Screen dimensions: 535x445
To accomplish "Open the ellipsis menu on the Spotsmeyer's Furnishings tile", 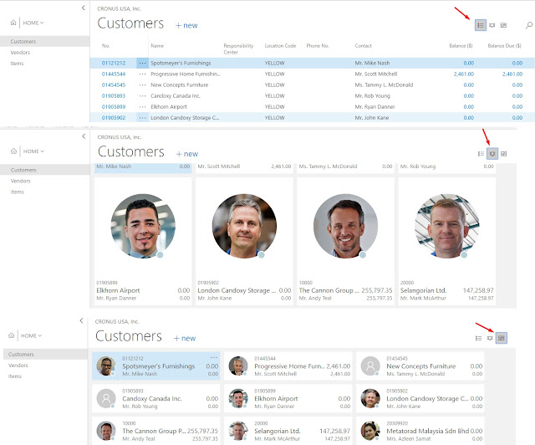I will (x=214, y=357).
